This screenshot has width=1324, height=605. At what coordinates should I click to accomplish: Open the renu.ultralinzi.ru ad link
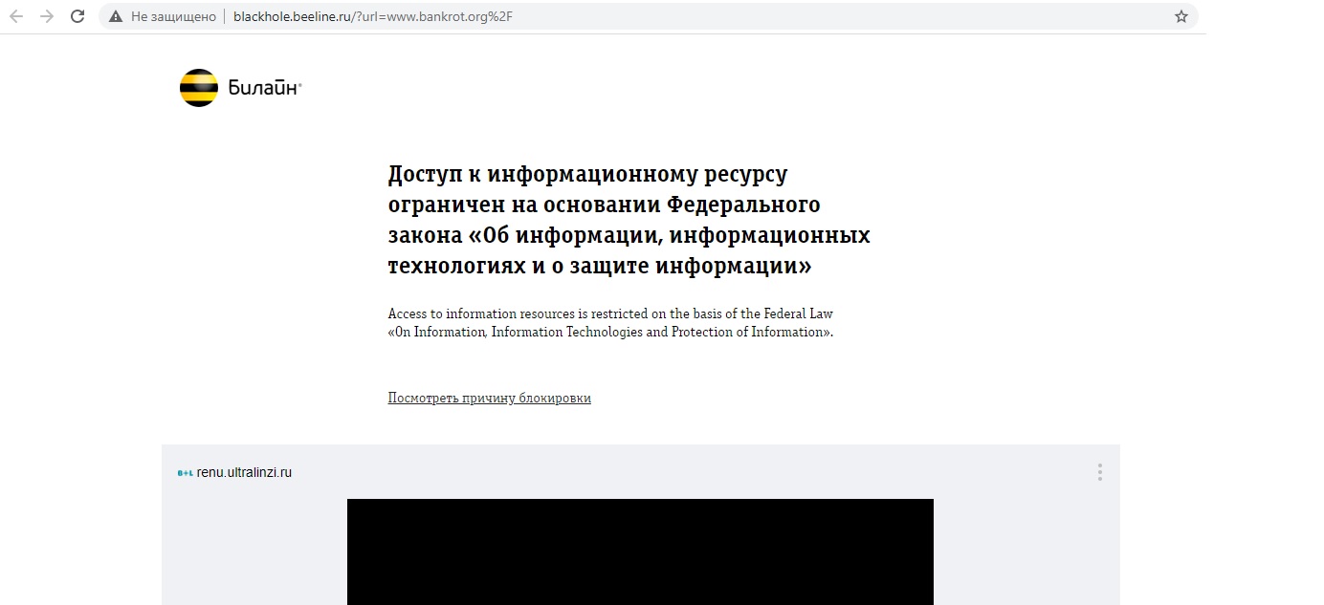[x=244, y=472]
